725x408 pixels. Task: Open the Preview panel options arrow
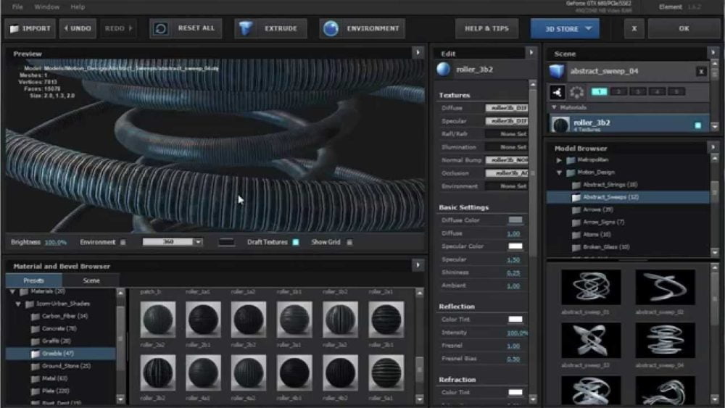pyautogui.click(x=418, y=53)
